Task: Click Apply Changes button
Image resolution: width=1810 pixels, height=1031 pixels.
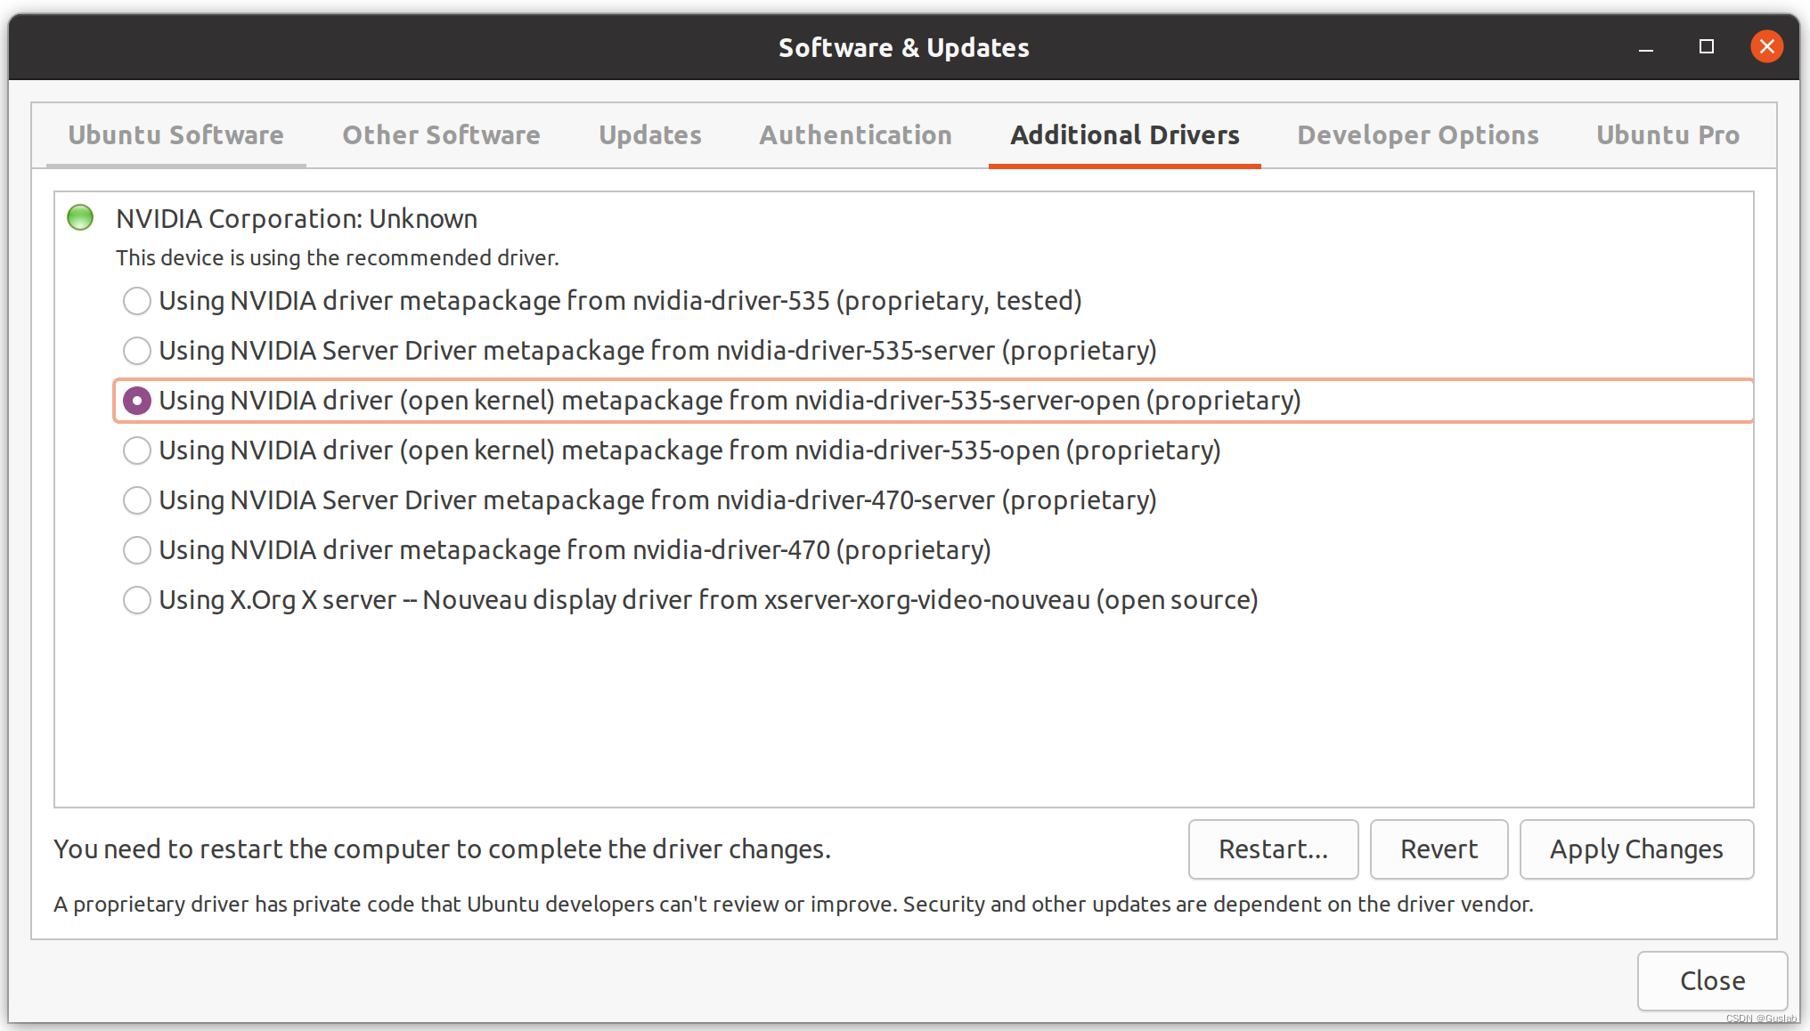Action: tap(1635, 849)
